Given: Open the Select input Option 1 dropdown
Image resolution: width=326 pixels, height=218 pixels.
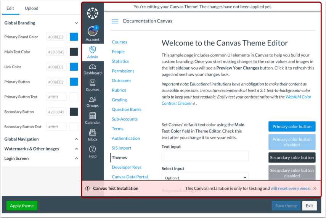Looking at the screenshot, I should (x=205, y=177).
